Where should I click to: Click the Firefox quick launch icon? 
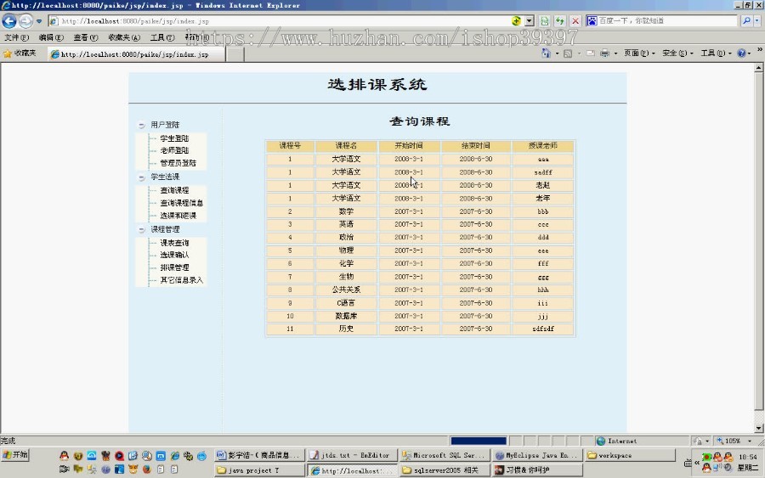pyautogui.click(x=146, y=470)
